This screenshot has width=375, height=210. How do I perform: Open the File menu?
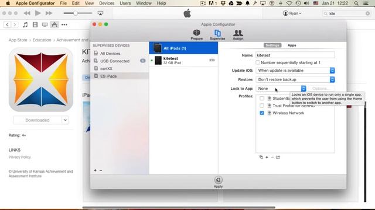click(x=63, y=3)
